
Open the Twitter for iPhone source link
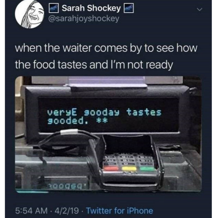120,211
